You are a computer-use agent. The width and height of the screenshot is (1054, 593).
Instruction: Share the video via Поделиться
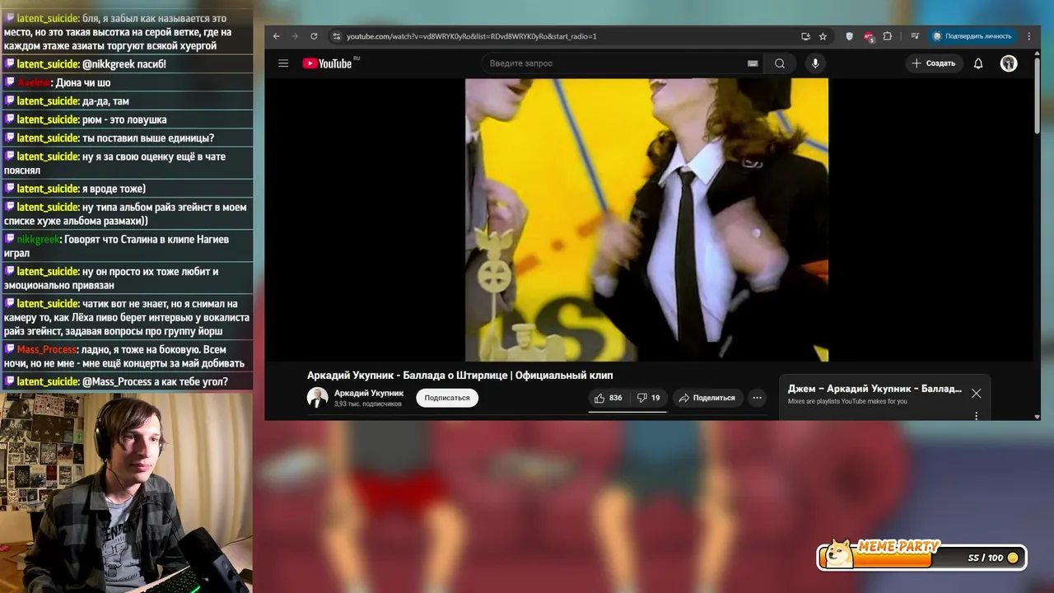coord(707,398)
